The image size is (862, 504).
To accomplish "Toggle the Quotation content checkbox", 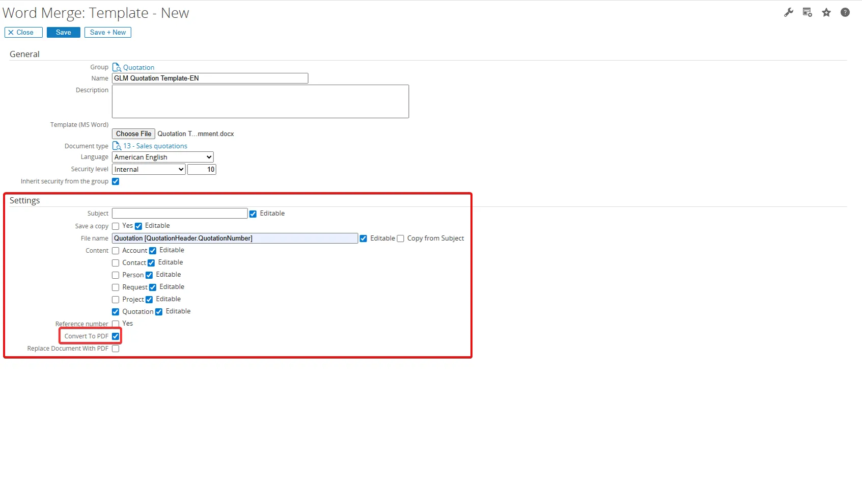I will 116,312.
